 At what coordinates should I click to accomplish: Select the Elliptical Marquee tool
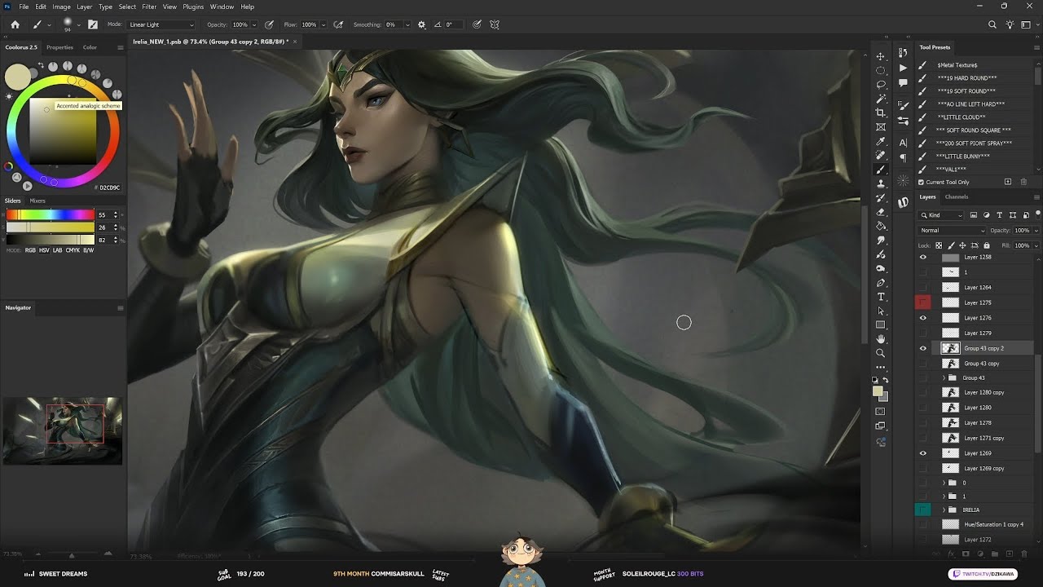click(880, 70)
